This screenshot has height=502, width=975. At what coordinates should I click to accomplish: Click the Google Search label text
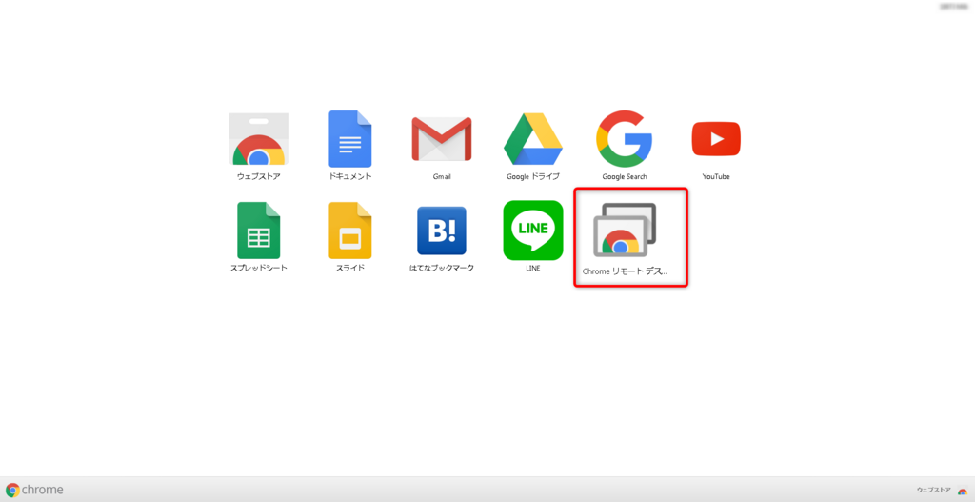pyautogui.click(x=625, y=176)
